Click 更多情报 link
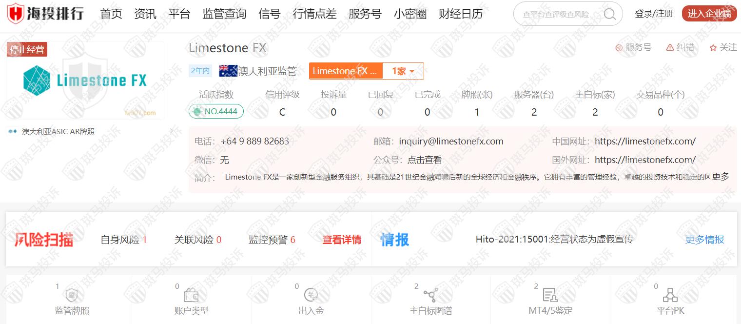The width and height of the screenshot is (741, 324). click(704, 240)
